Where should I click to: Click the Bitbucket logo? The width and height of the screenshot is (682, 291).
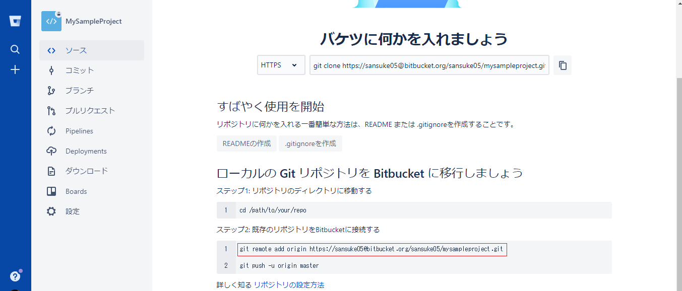pyautogui.click(x=15, y=20)
